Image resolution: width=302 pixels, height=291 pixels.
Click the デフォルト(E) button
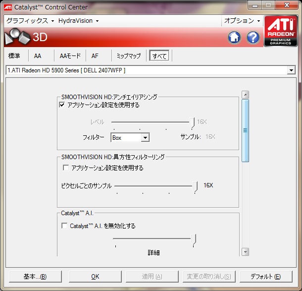coord(266,277)
